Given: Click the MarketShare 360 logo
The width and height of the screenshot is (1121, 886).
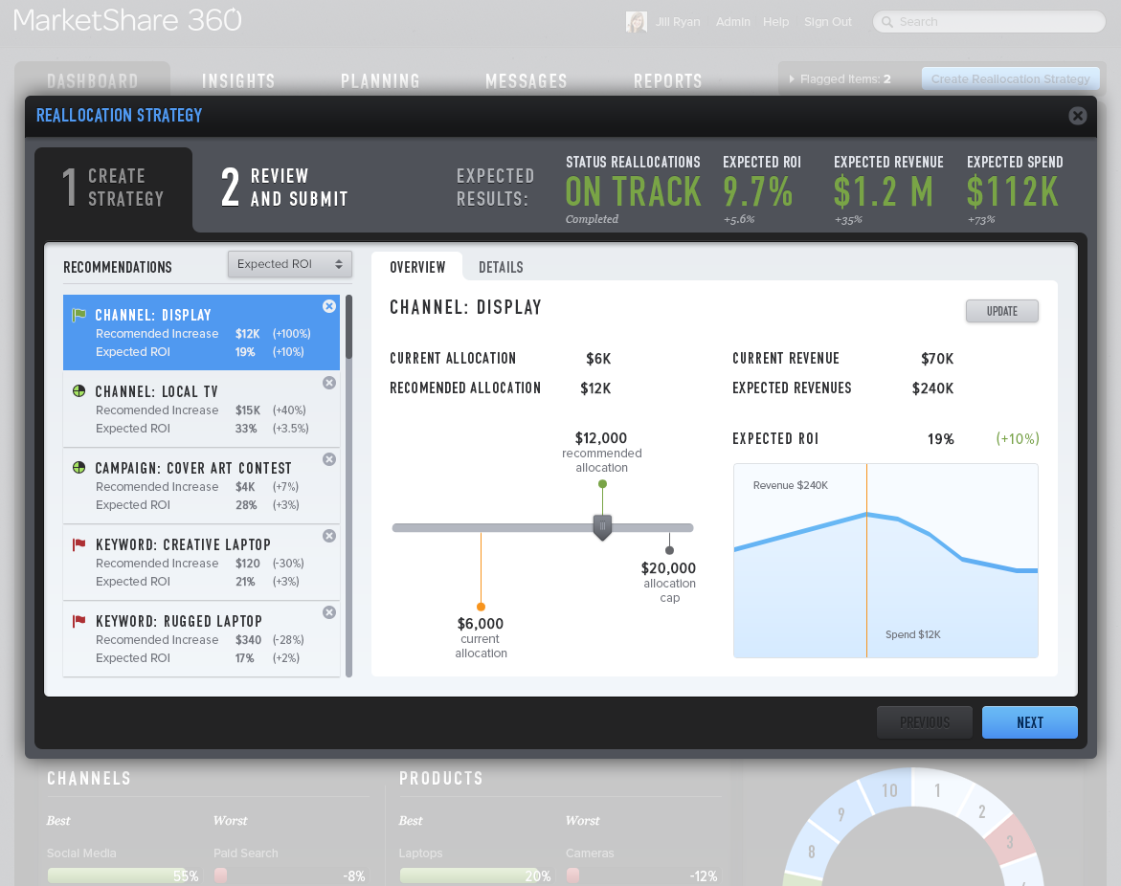Looking at the screenshot, I should click(x=127, y=20).
